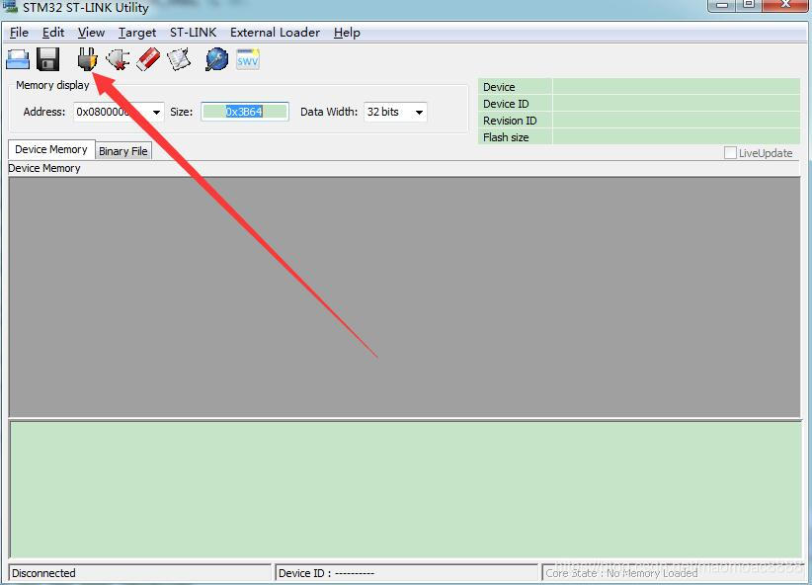Click the target settings globe icon
This screenshot has height=585, width=812.
215,58
